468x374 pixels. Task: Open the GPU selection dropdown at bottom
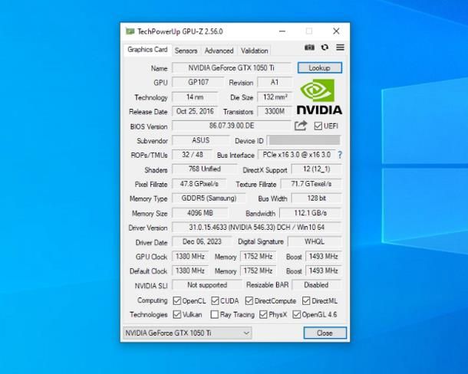coord(187,333)
